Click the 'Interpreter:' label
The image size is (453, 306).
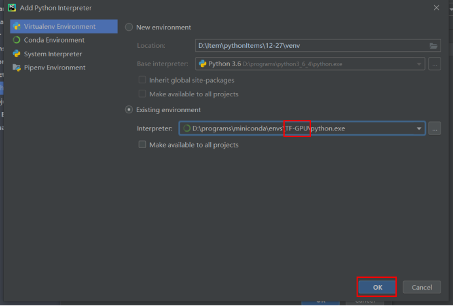pyautogui.click(x=154, y=128)
